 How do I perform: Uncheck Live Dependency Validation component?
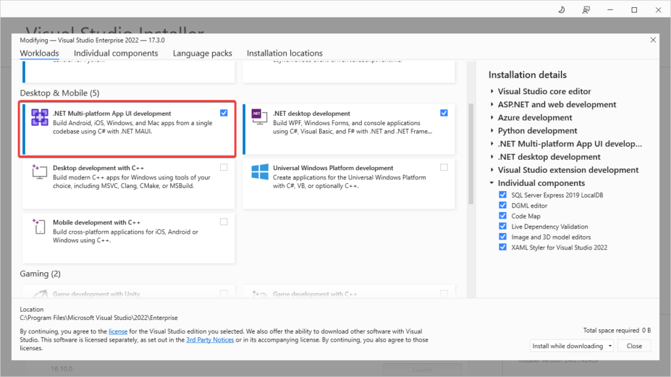(503, 226)
